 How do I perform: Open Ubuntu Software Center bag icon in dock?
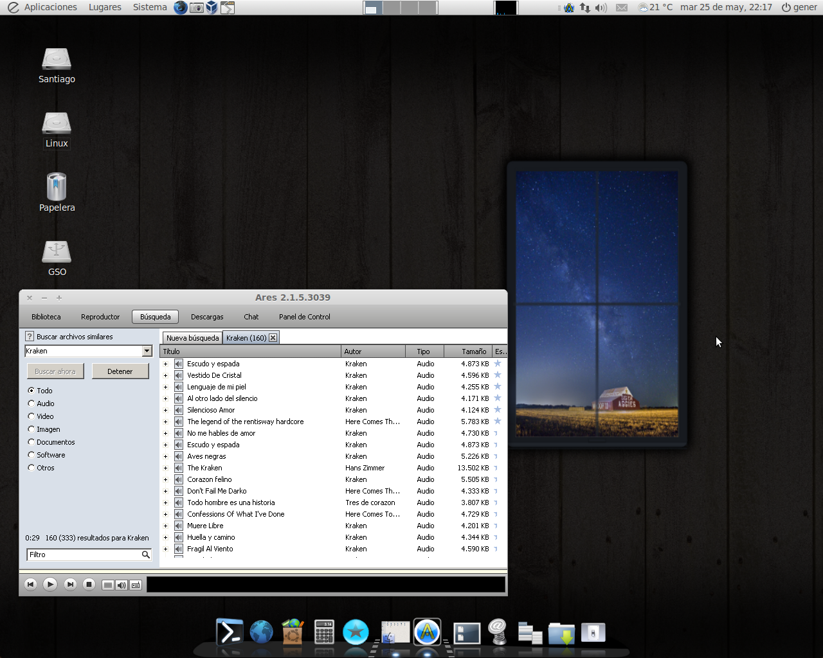[293, 632]
